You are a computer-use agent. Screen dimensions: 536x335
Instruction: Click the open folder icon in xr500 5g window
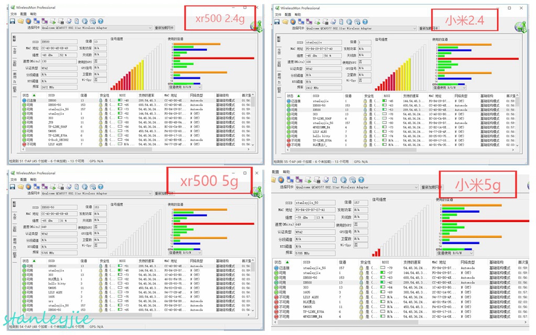click(x=20, y=187)
